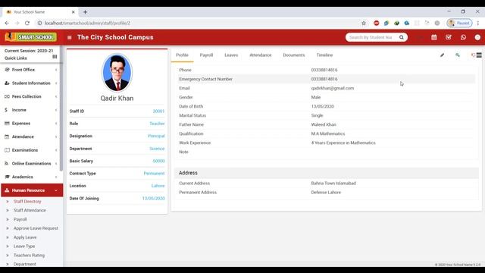Open the calendar icon in header
The width and height of the screenshot is (485, 273).
pyautogui.click(x=434, y=37)
